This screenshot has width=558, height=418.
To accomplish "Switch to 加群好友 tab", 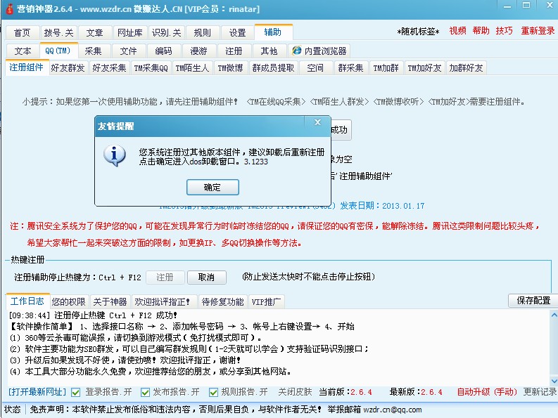I will point(467,67).
